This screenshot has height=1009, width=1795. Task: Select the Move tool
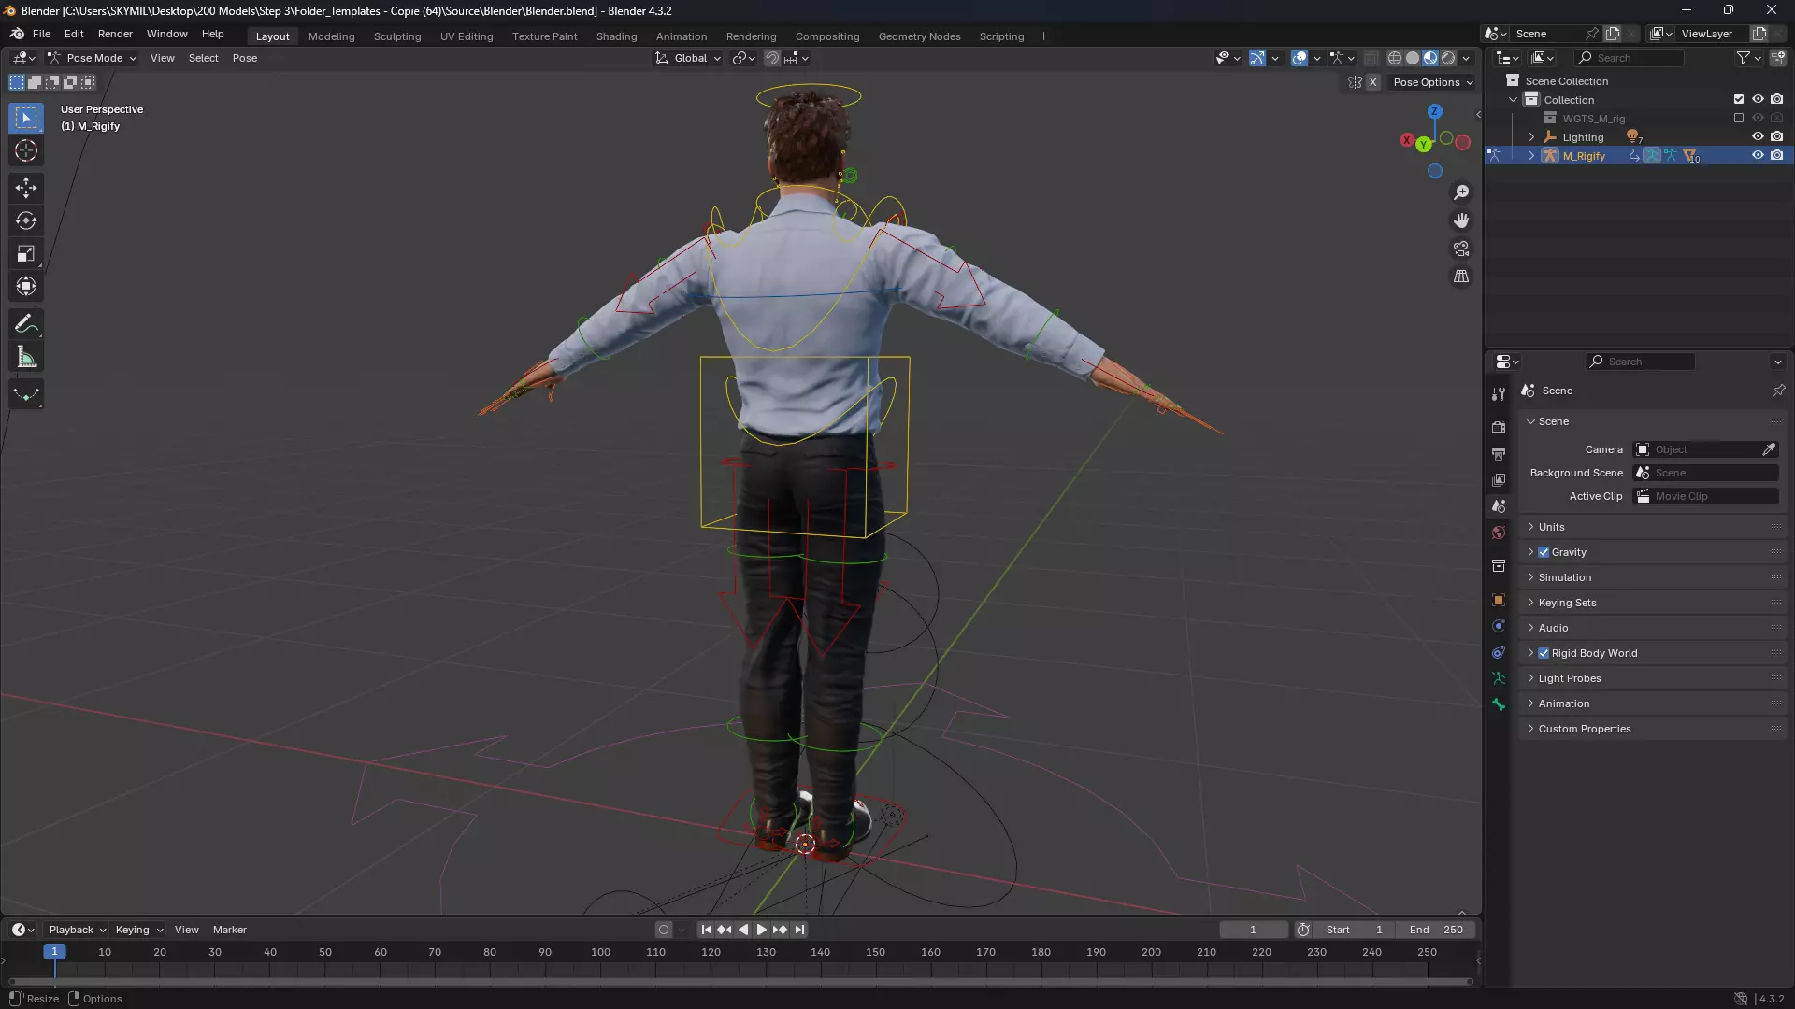26,188
